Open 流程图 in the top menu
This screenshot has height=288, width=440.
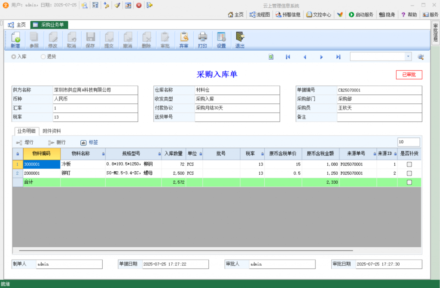(x=260, y=15)
